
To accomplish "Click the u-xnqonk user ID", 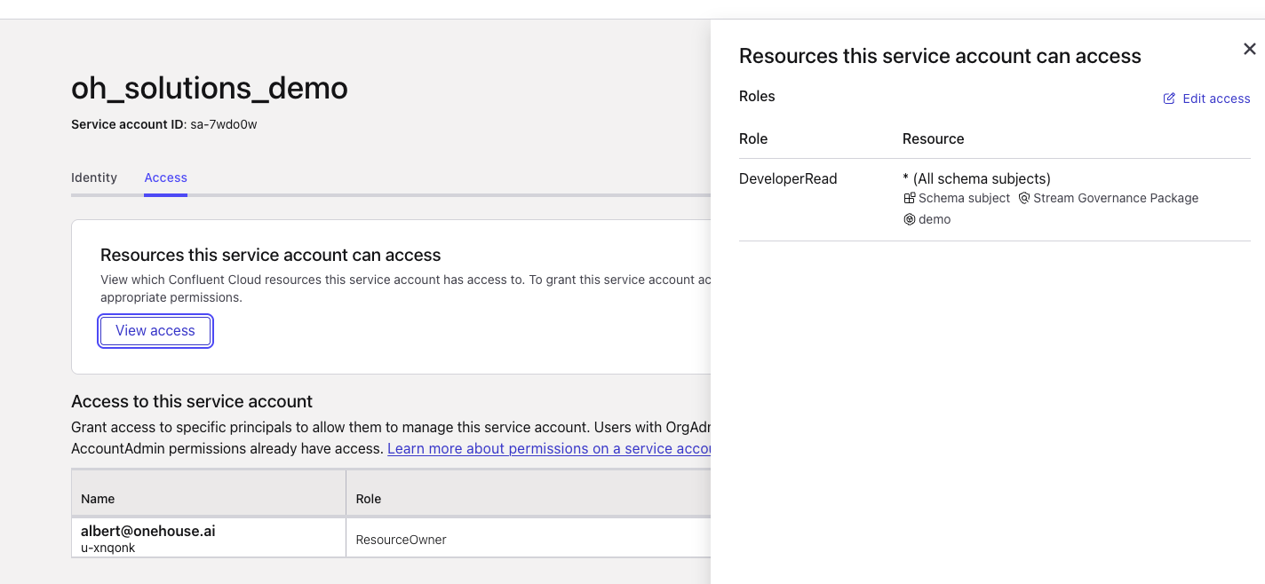I will pyautogui.click(x=108, y=548).
